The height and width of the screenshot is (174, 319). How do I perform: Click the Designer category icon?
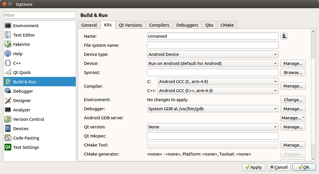coord(8,100)
